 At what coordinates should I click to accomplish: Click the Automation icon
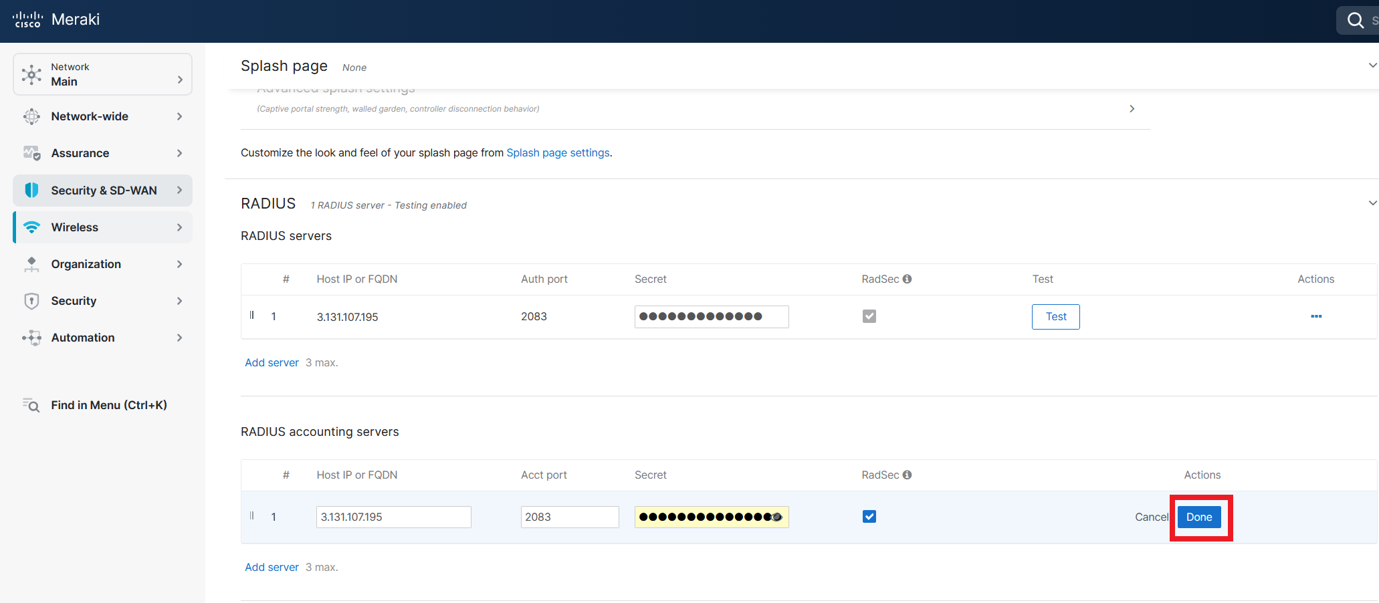(x=31, y=338)
